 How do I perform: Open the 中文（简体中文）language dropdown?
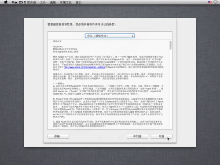pos(110,36)
